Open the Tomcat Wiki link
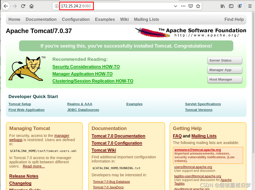The height and width of the screenshot is (190, 255). (104, 150)
